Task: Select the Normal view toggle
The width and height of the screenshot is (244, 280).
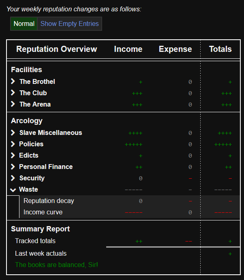Action: tap(24, 24)
